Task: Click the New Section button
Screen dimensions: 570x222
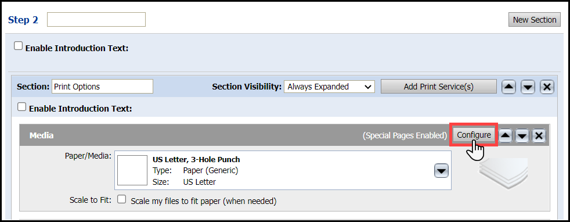Action: (x=535, y=20)
